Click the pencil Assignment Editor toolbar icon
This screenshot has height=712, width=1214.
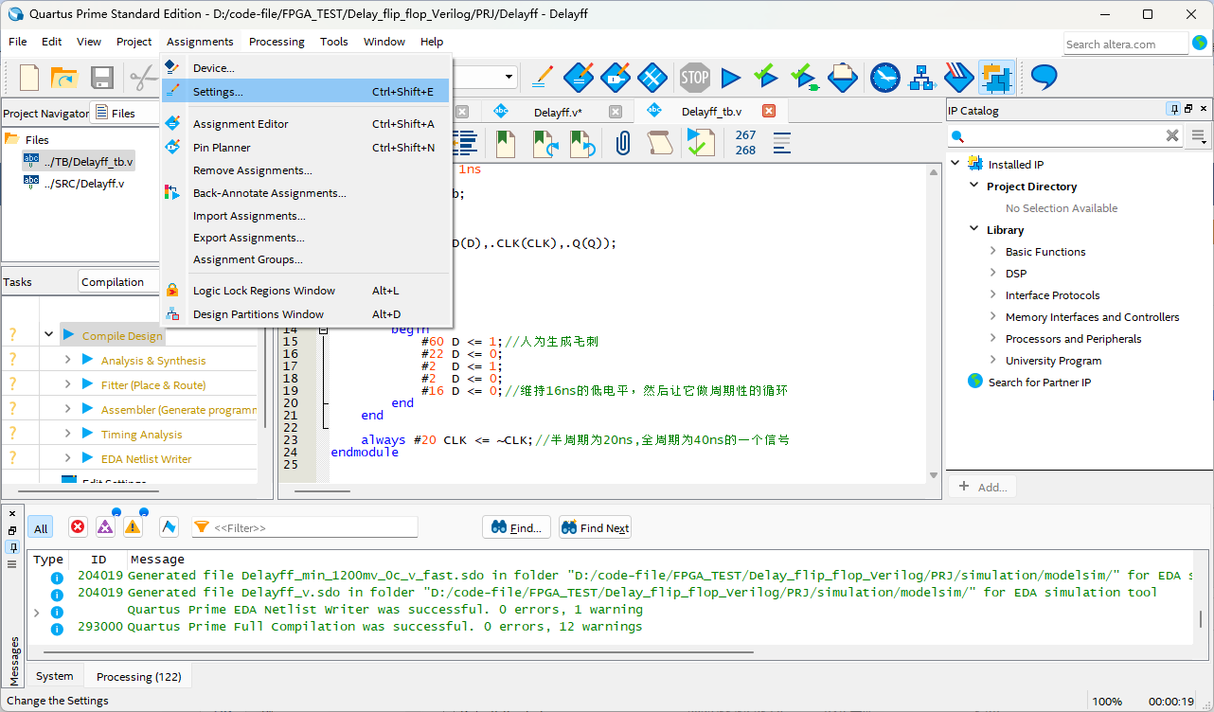click(x=543, y=78)
